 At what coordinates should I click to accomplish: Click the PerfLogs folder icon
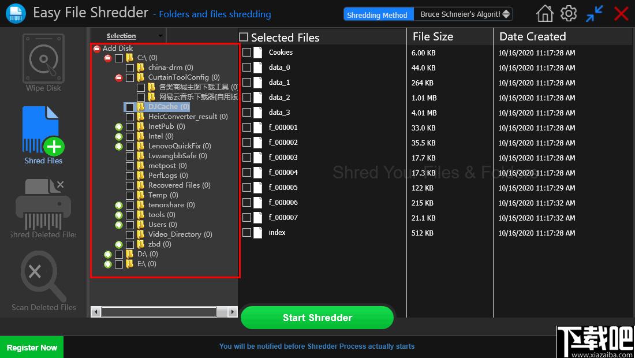140,176
